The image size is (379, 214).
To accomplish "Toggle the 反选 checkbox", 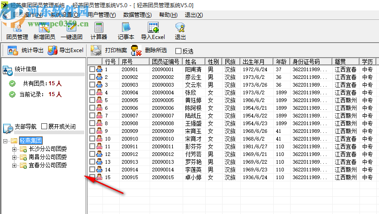I will (x=178, y=51).
